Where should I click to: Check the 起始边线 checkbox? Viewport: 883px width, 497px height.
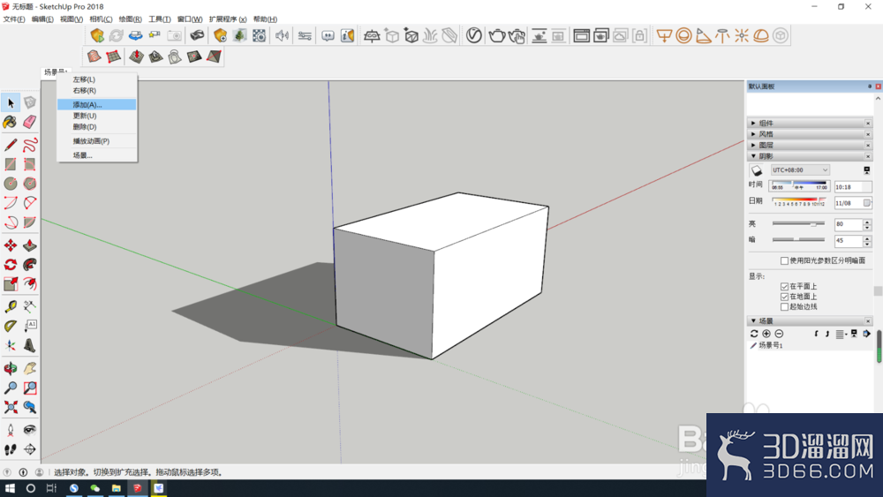(x=784, y=306)
